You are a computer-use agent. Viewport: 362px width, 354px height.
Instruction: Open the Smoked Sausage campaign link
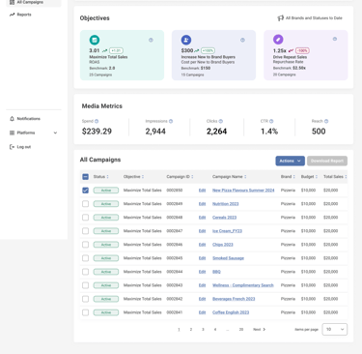click(228, 258)
